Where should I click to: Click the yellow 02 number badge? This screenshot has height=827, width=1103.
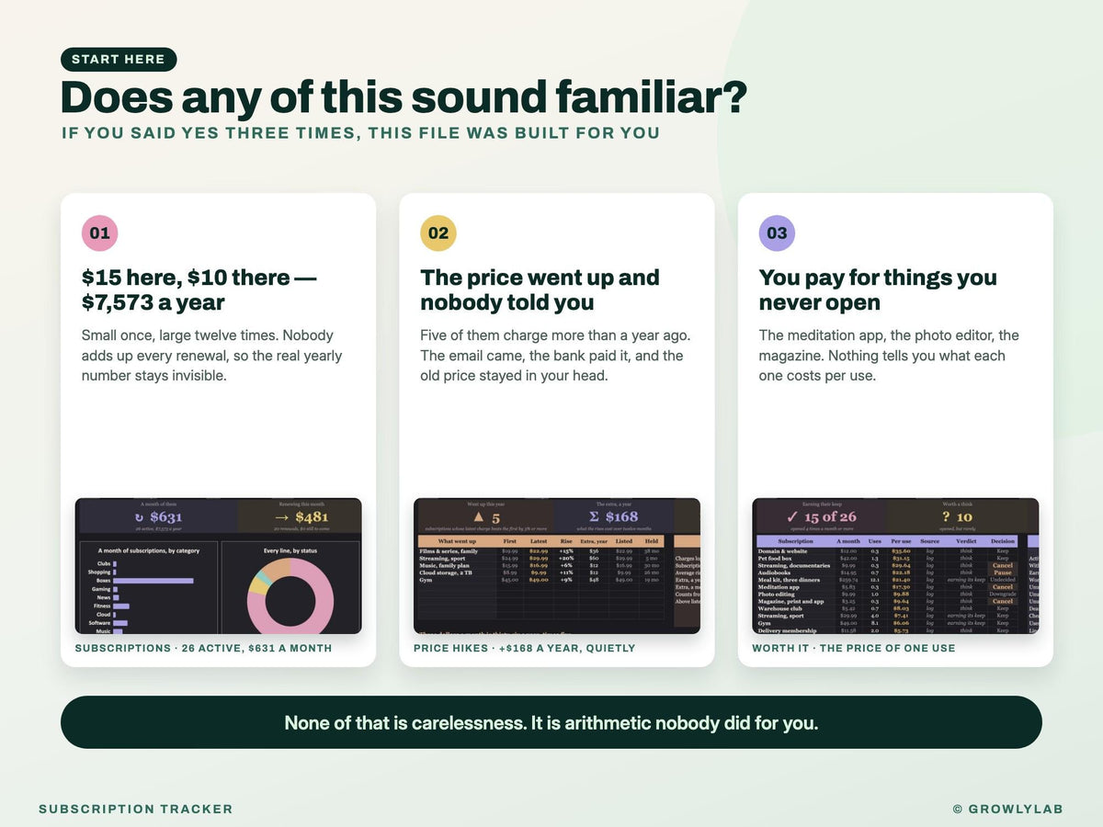tap(438, 233)
